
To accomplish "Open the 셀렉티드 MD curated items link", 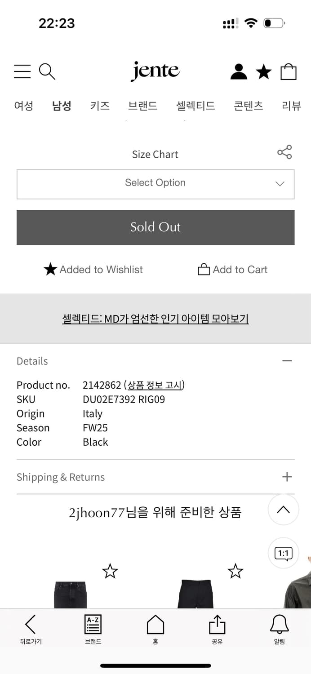I will (x=155, y=319).
